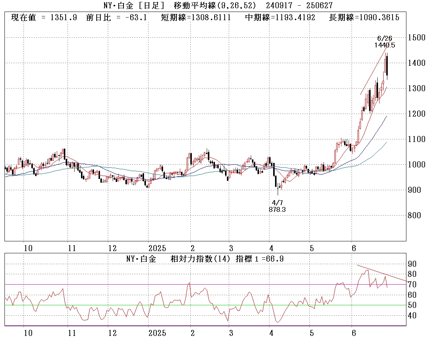
Task: Click the 4/7 low annotation 878.3
Action: coord(277,210)
